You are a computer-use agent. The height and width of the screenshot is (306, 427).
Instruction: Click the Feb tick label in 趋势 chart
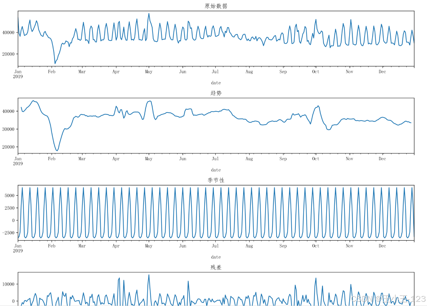pos(52,159)
